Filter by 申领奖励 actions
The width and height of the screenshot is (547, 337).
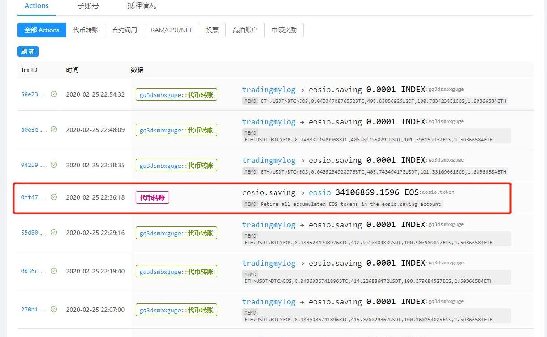tap(284, 30)
